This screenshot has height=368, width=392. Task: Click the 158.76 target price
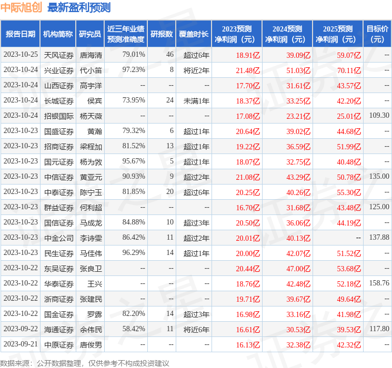379,283
